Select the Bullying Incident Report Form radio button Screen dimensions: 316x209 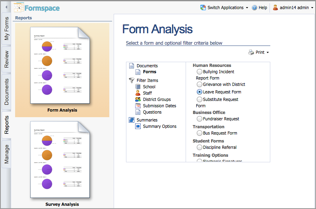point(199,72)
